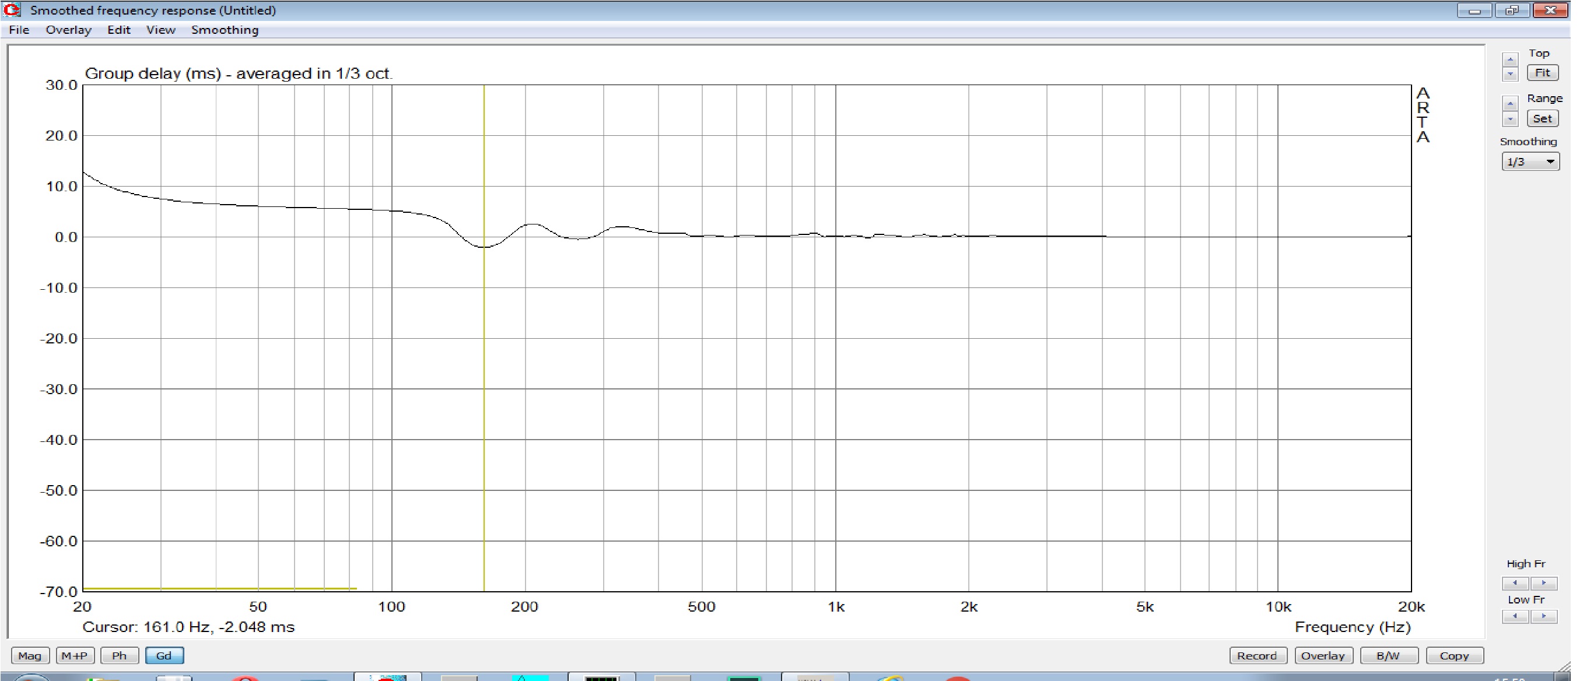Click the Copy button
1583x681 pixels.
[1454, 656]
